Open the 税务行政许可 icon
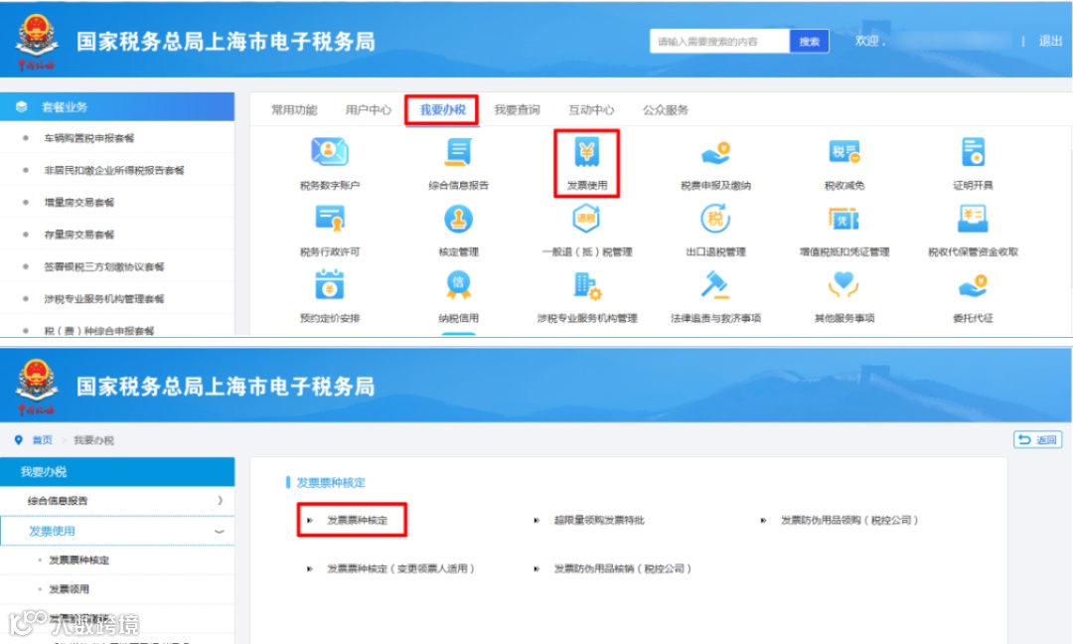This screenshot has height=644, width=1073. pyautogui.click(x=329, y=219)
